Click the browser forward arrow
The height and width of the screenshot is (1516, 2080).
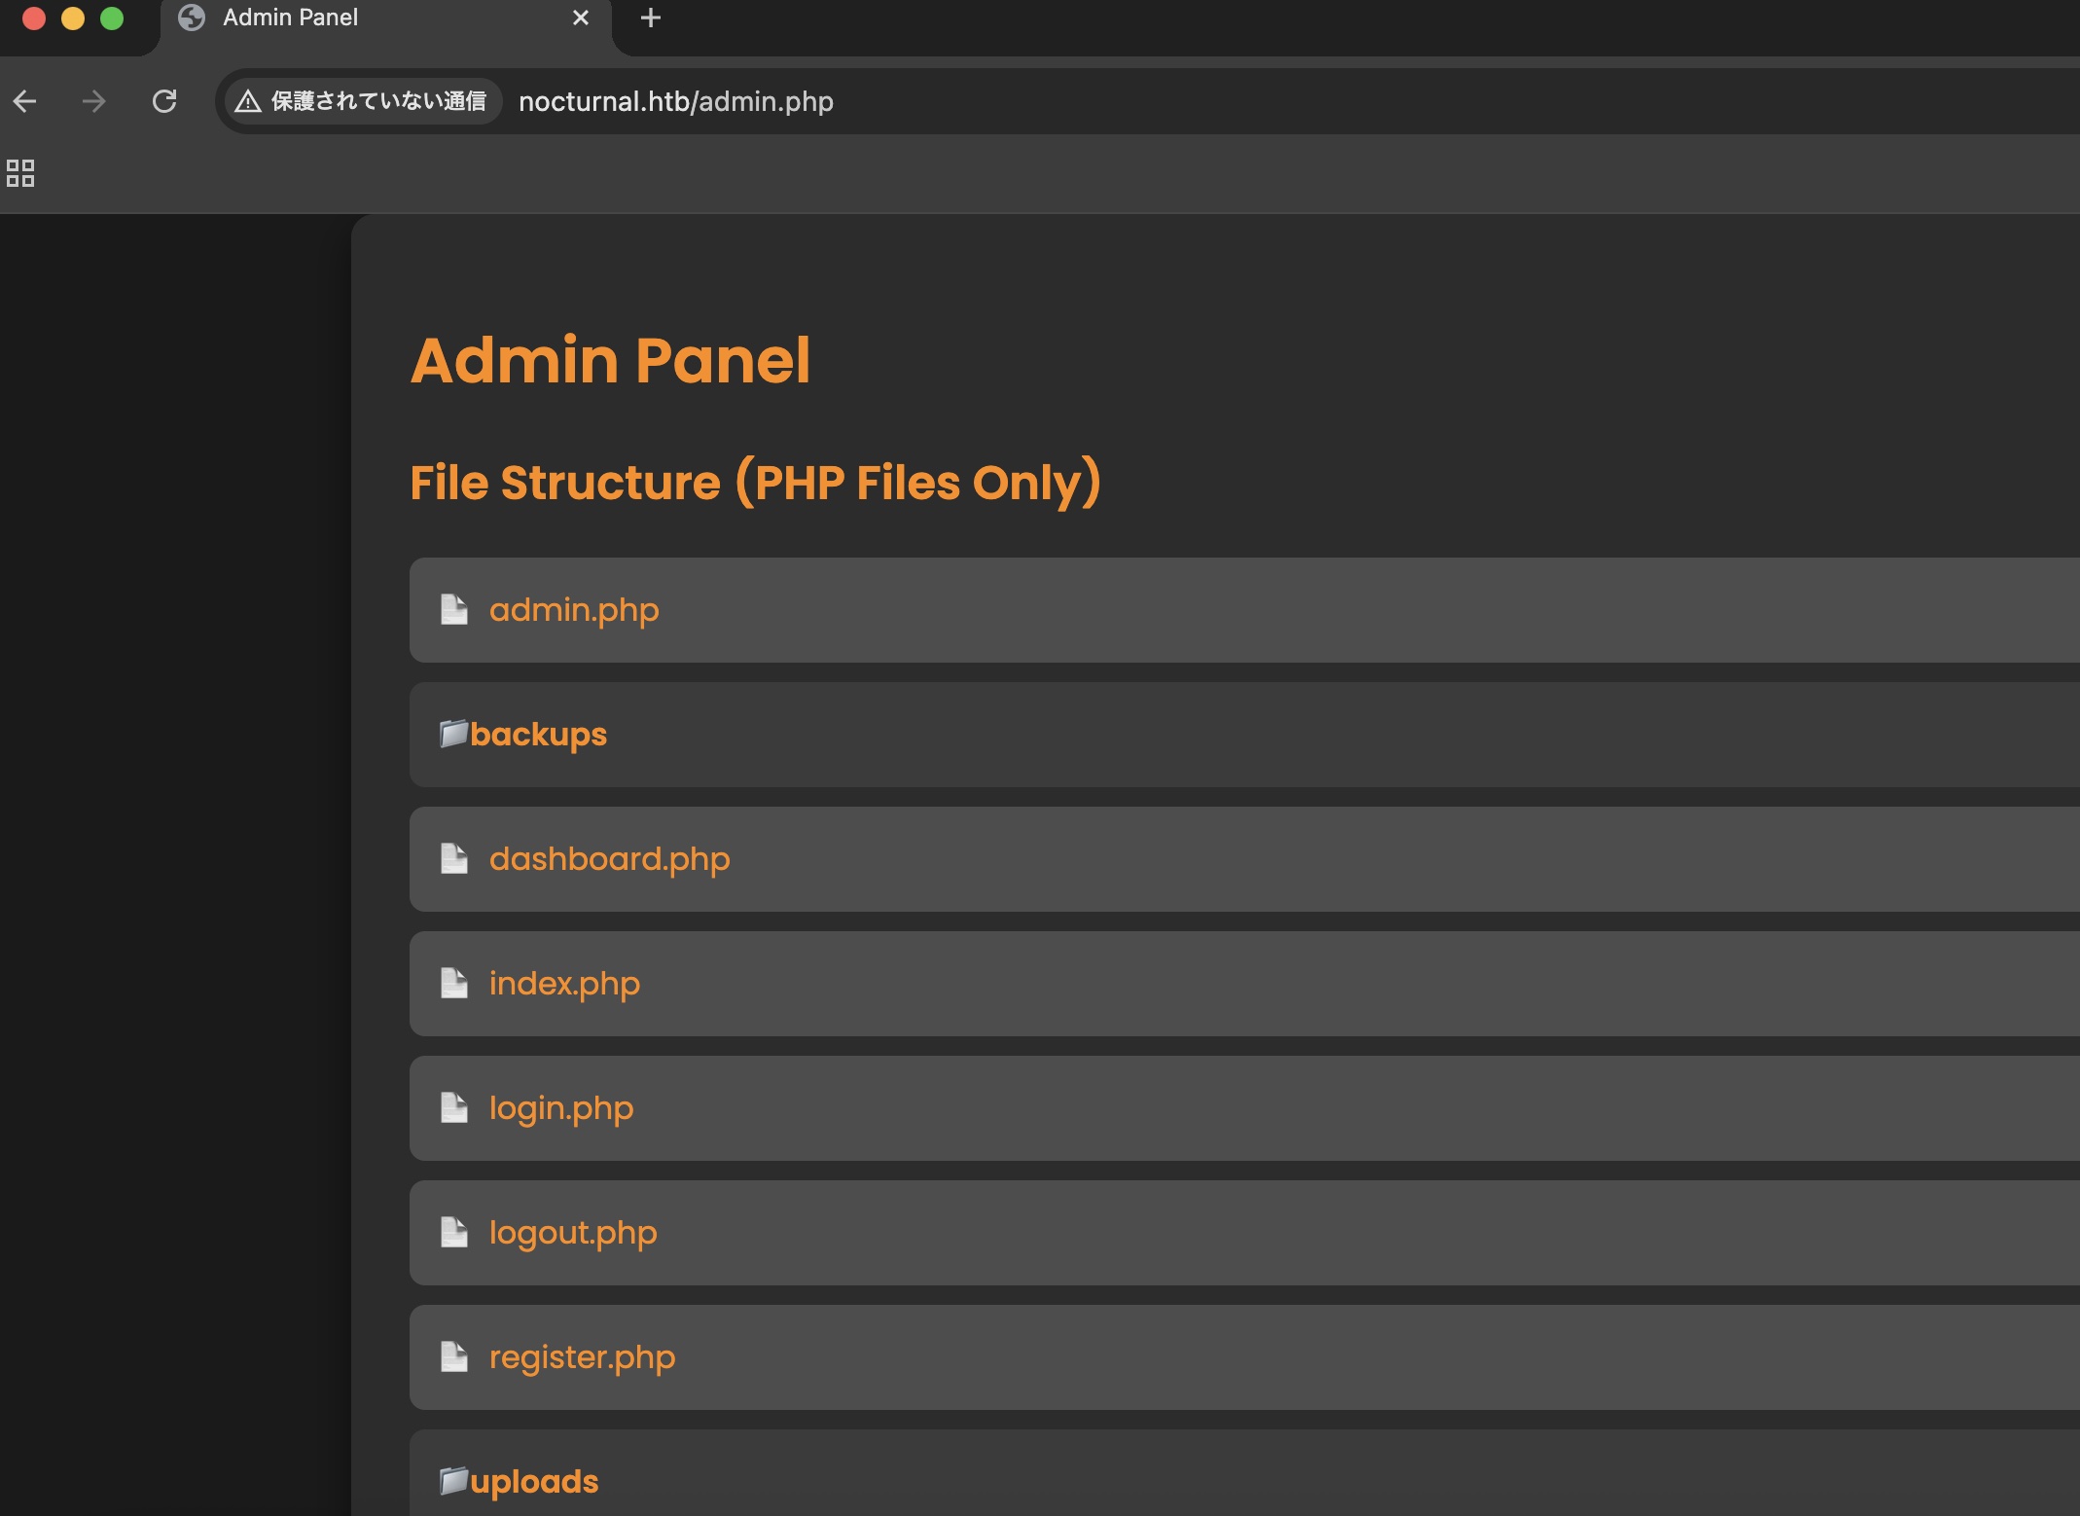[94, 101]
